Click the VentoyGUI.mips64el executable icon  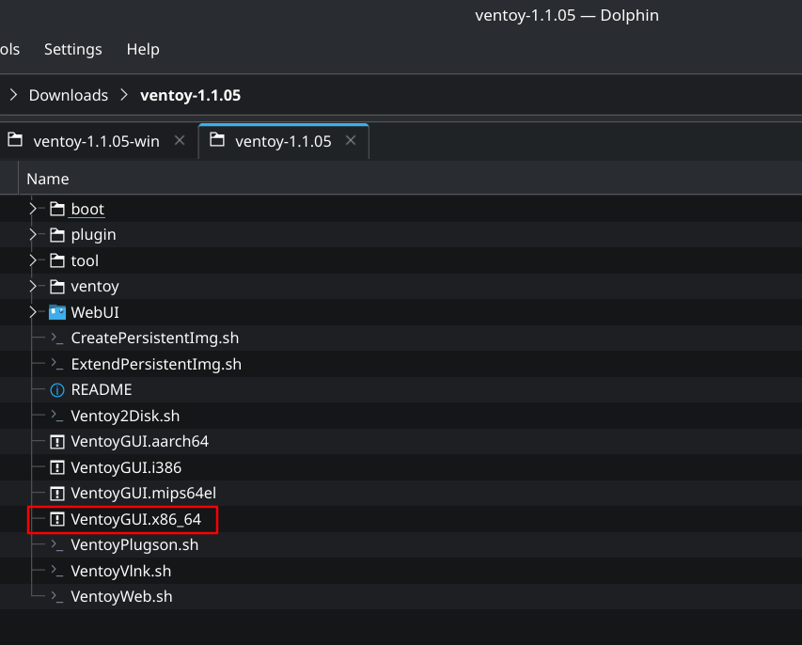point(57,493)
